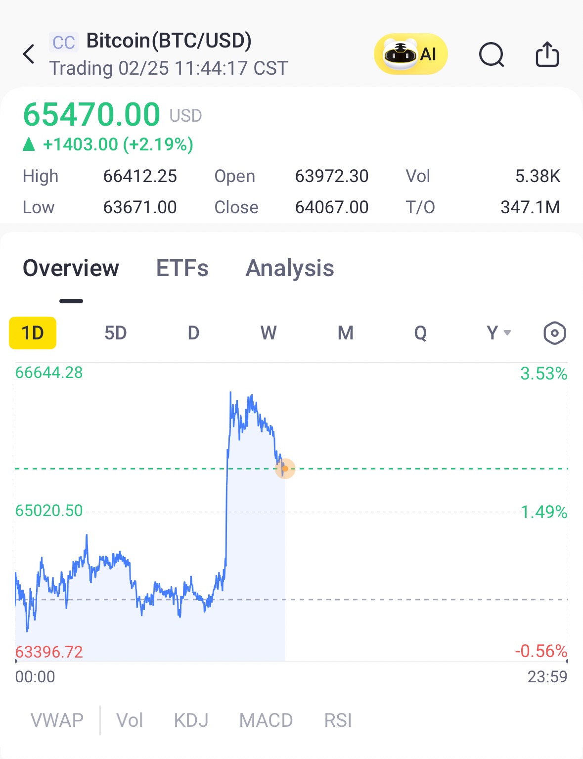The width and height of the screenshot is (583, 759).
Task: Select the 5D chart range
Action: coord(115,333)
